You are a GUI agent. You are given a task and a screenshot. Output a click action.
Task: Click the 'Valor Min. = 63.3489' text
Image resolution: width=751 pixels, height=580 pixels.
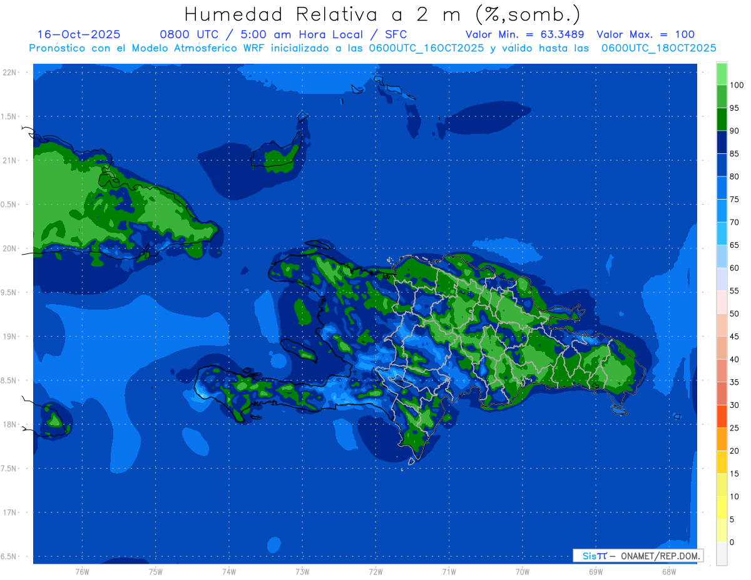524,34
